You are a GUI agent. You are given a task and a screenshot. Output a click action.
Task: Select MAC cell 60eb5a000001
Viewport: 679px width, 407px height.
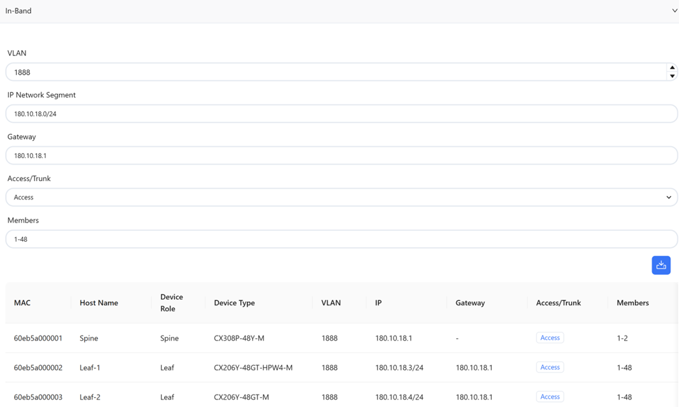point(38,338)
